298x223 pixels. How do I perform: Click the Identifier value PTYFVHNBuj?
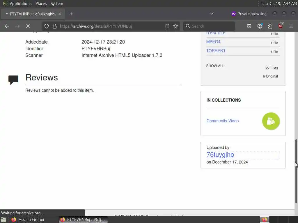[x=96, y=48]
